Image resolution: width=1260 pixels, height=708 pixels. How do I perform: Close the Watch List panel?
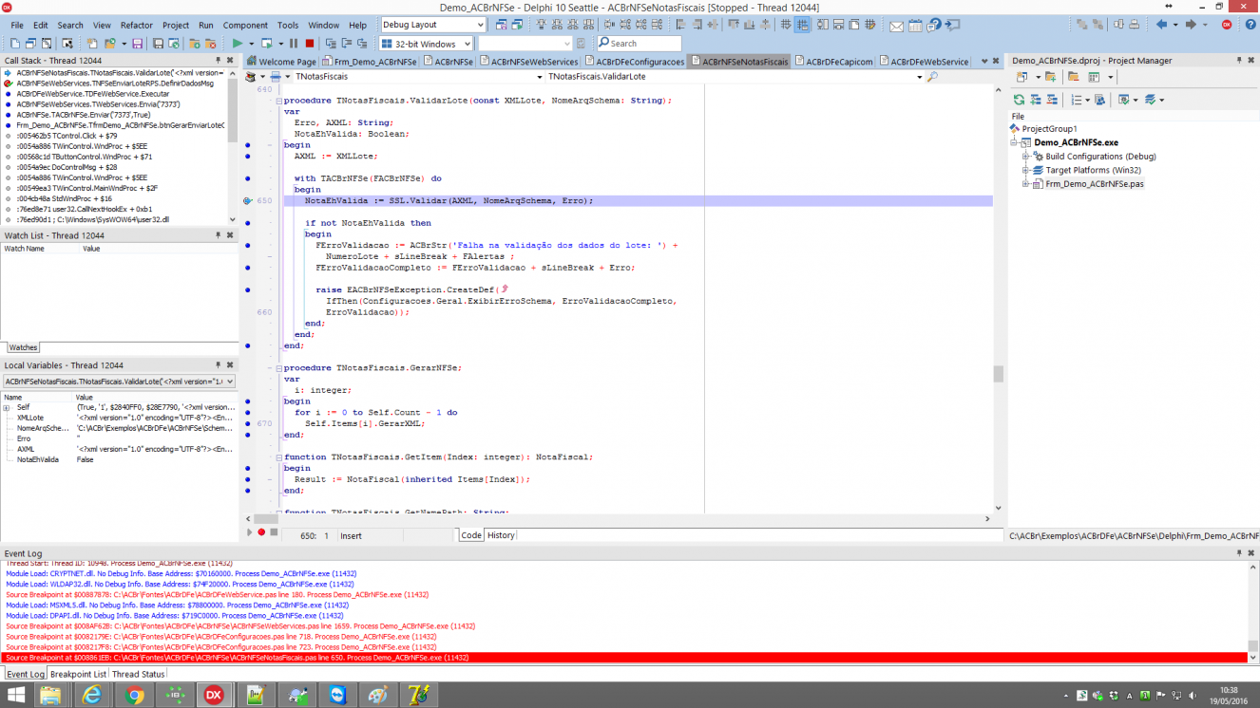(x=231, y=235)
